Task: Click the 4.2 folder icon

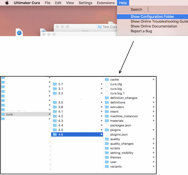Action: pos(55,116)
